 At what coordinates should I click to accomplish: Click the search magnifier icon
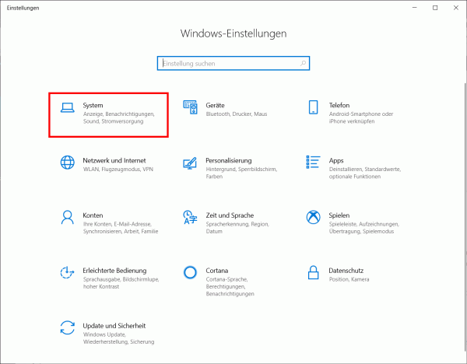click(303, 63)
